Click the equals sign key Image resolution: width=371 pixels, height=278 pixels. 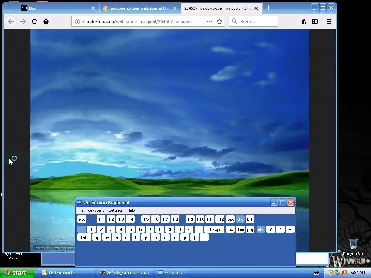(199, 229)
